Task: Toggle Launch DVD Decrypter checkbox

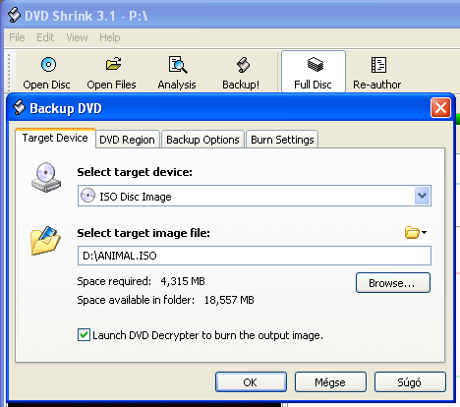Action: pyautogui.click(x=84, y=335)
